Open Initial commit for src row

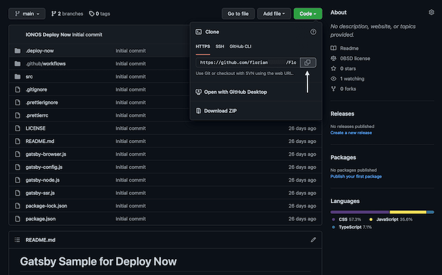[131, 76]
